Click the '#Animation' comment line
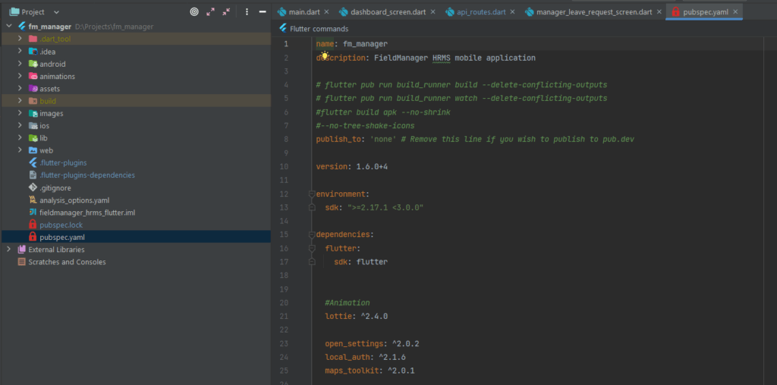The image size is (777, 385). click(348, 303)
